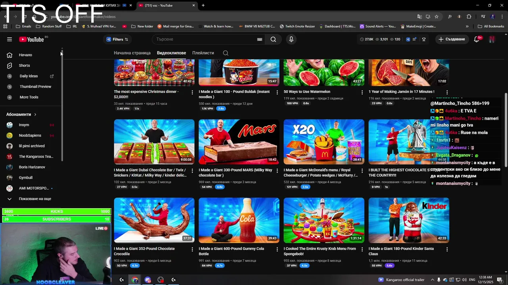Open the account avatar menu
Screen dimensions: 508x285
pyautogui.click(x=492, y=39)
